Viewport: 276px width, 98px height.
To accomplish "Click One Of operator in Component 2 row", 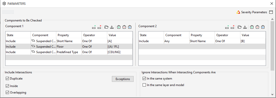I will click(228, 41).
